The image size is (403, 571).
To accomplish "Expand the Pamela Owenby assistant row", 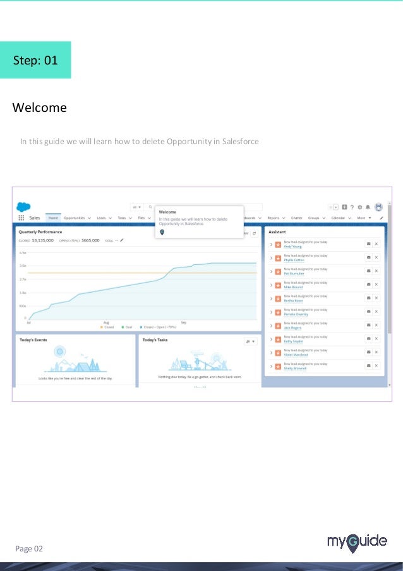I will (272, 312).
